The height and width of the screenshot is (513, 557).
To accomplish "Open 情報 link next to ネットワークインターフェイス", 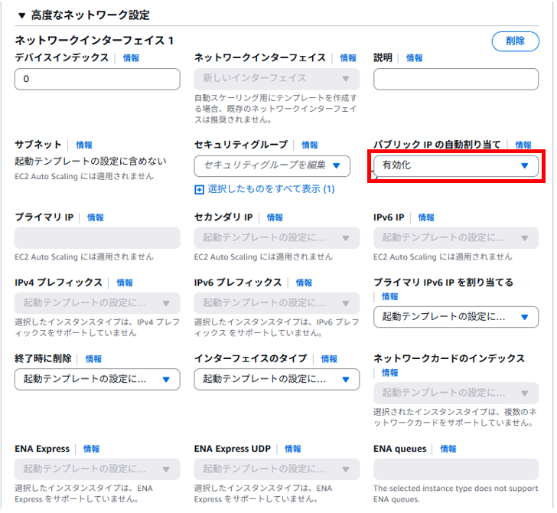I will [x=348, y=58].
